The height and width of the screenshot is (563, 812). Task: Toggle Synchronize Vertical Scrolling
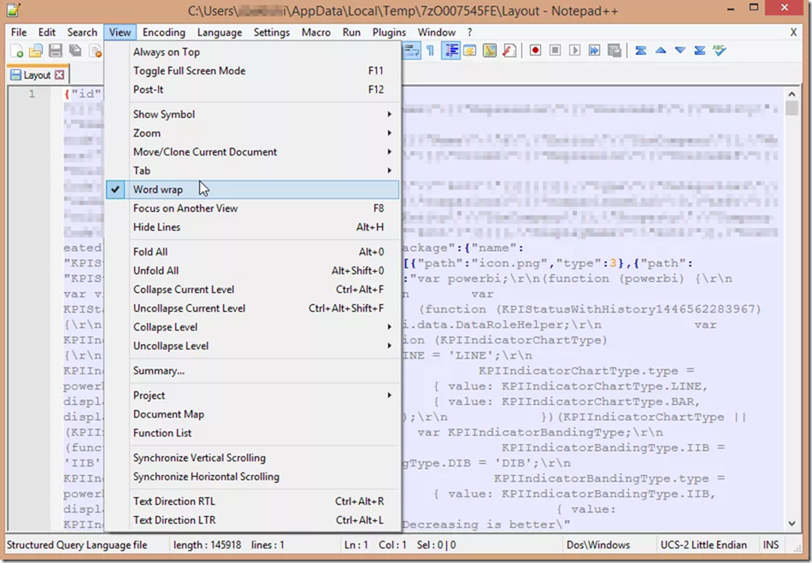[253, 457]
